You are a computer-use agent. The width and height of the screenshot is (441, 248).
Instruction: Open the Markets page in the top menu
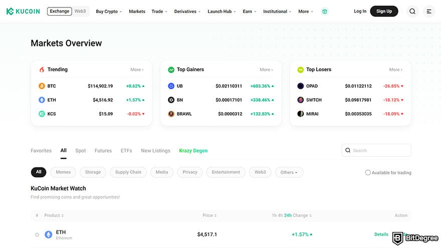[x=137, y=12]
